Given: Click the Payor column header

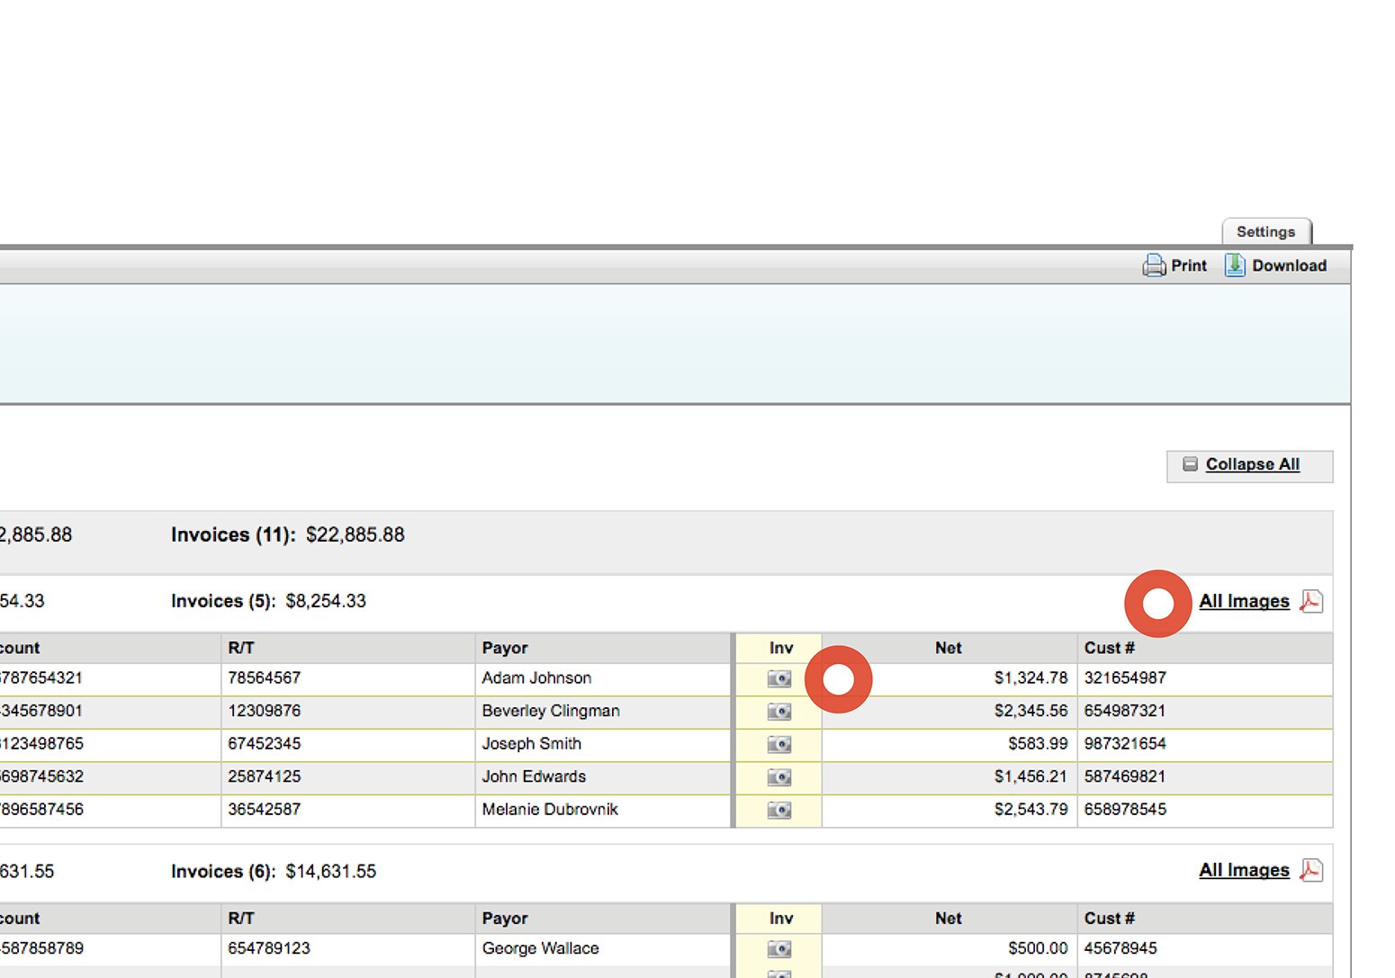Looking at the screenshot, I should coord(505,648).
